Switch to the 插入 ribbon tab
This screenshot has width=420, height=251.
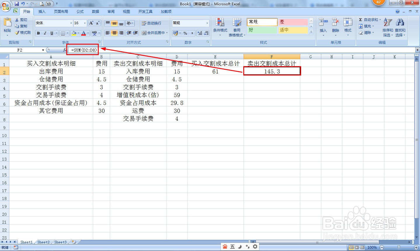pos(42,11)
